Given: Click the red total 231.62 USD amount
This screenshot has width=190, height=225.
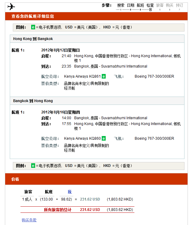Looking at the screenshot, I should [x=90, y=210].
